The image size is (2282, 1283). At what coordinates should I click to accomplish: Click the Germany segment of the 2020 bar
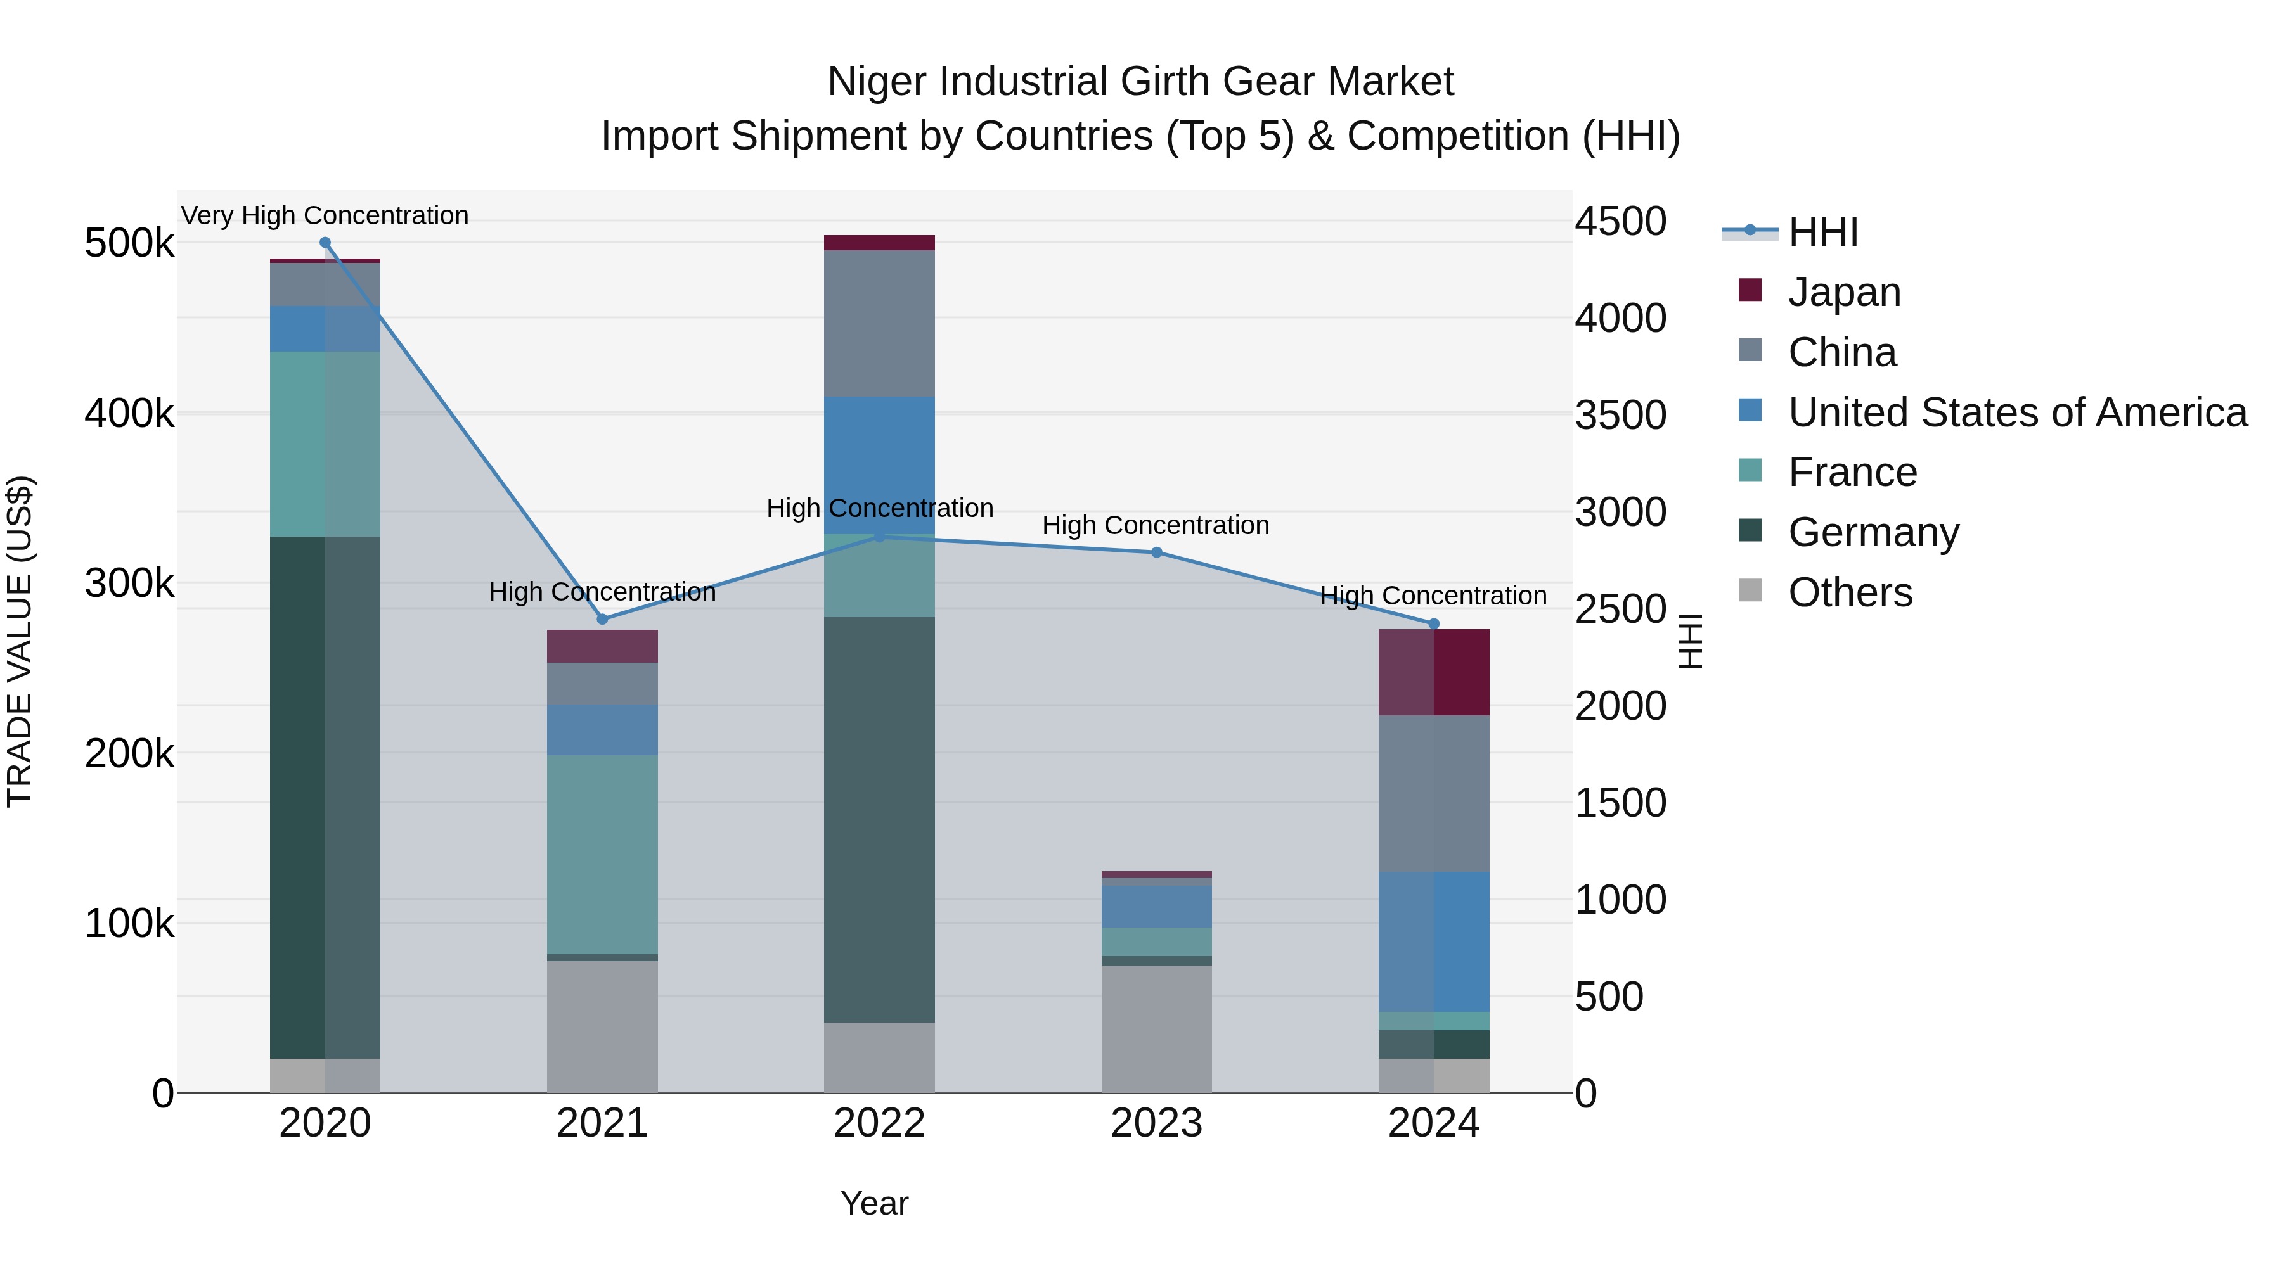(x=325, y=797)
